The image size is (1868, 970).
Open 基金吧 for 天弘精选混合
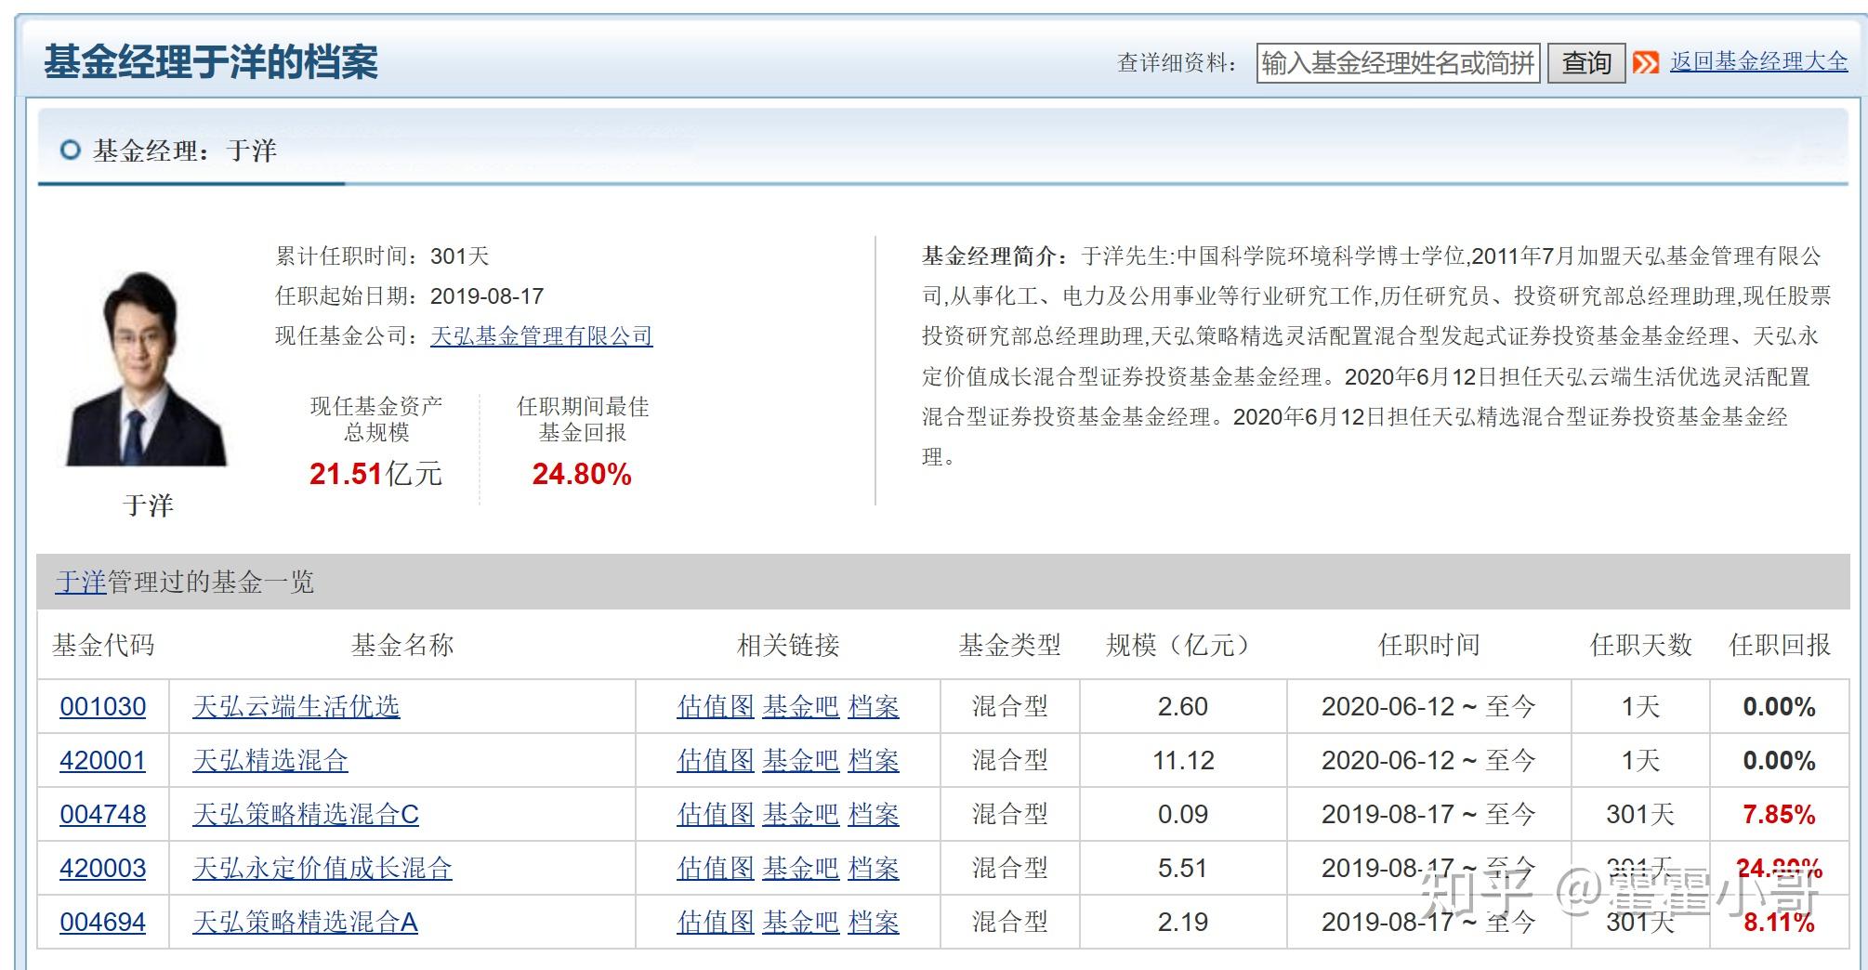coord(801,761)
